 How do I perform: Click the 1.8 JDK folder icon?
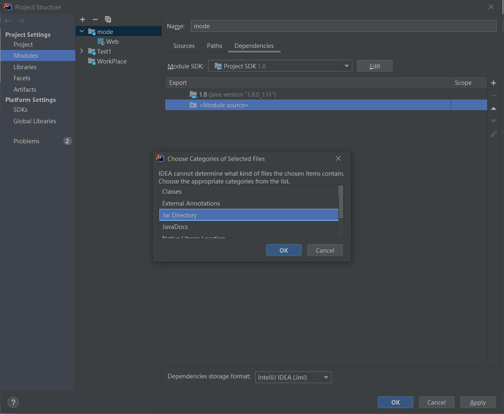(193, 95)
